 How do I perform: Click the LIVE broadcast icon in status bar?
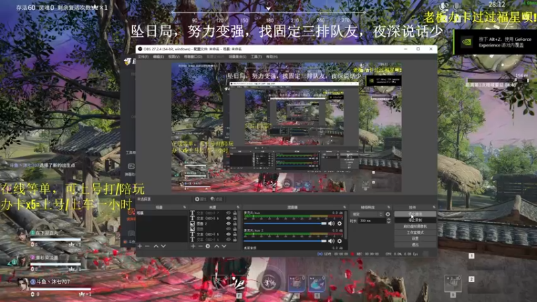[x=320, y=254]
